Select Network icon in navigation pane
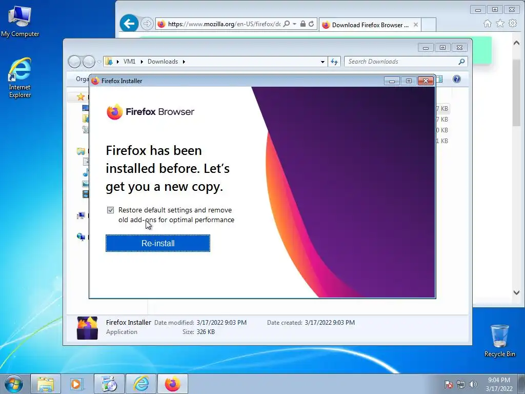 pos(80,237)
